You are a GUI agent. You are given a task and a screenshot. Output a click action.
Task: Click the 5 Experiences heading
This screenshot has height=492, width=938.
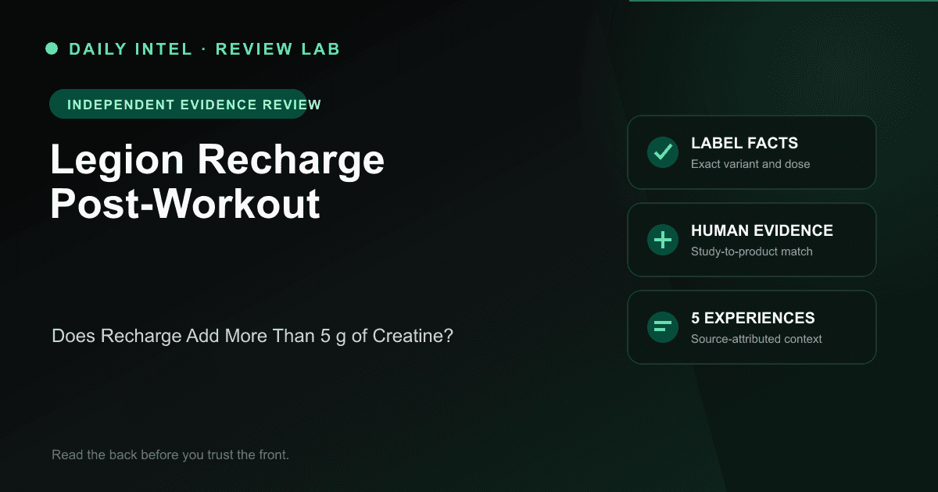[753, 319]
